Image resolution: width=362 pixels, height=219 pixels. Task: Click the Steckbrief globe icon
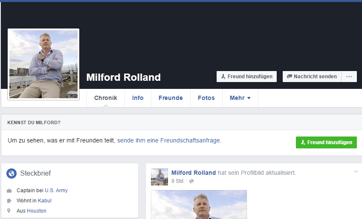(x=12, y=173)
